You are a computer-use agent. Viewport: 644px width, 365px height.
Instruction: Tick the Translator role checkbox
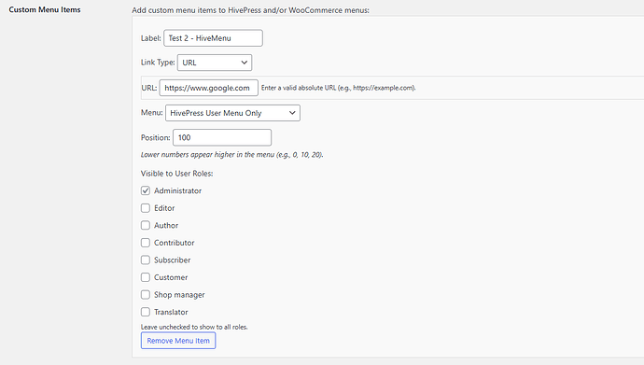click(x=146, y=312)
